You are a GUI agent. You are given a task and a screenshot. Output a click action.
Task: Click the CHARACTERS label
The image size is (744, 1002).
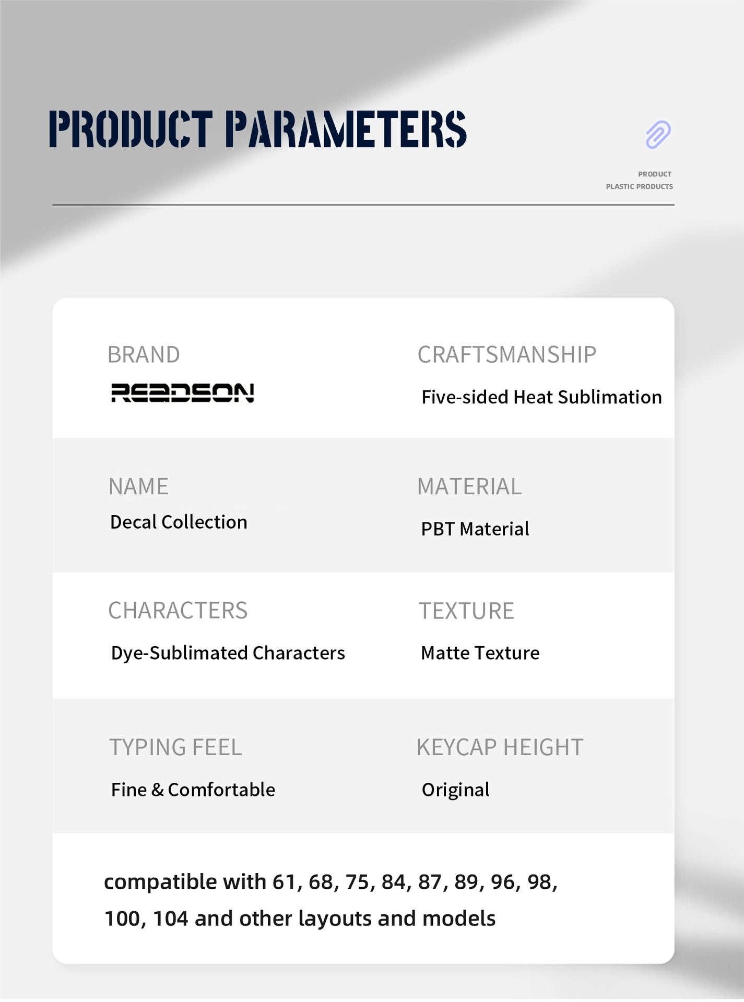pos(178,610)
